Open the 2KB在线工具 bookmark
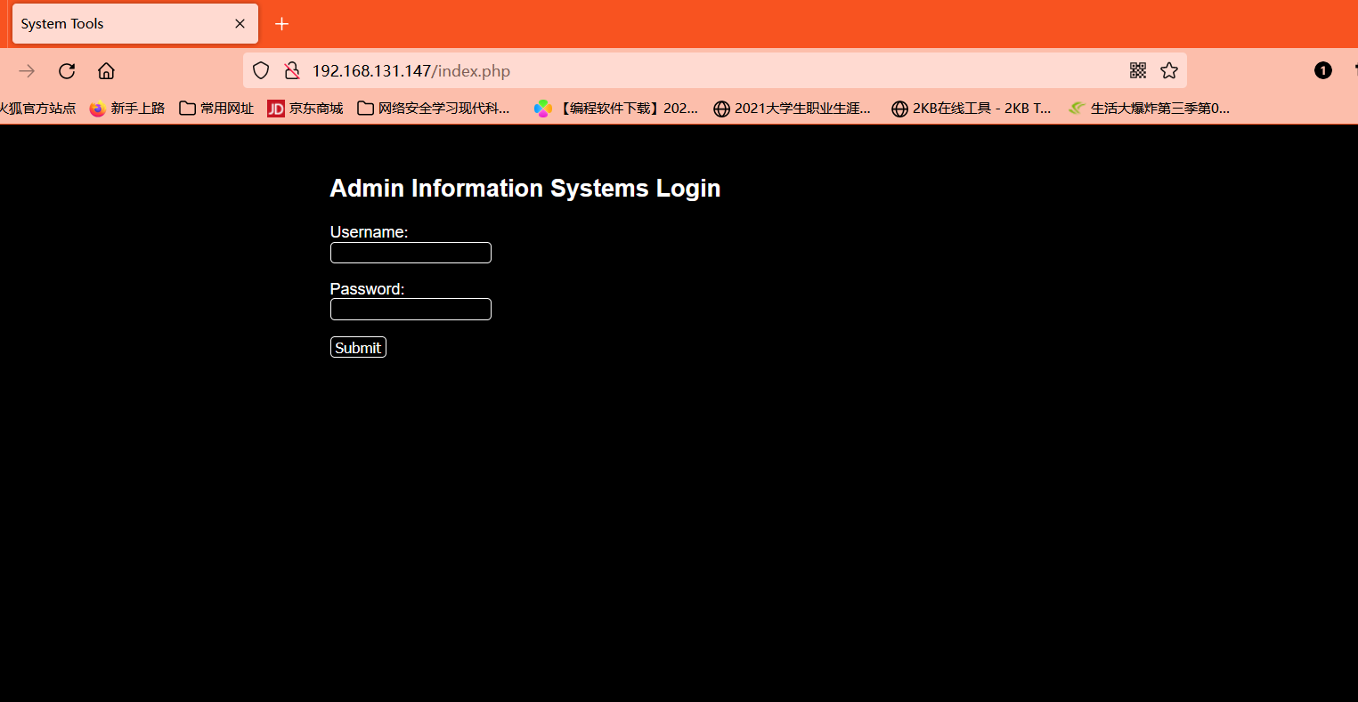1358x702 pixels. pyautogui.click(x=972, y=109)
